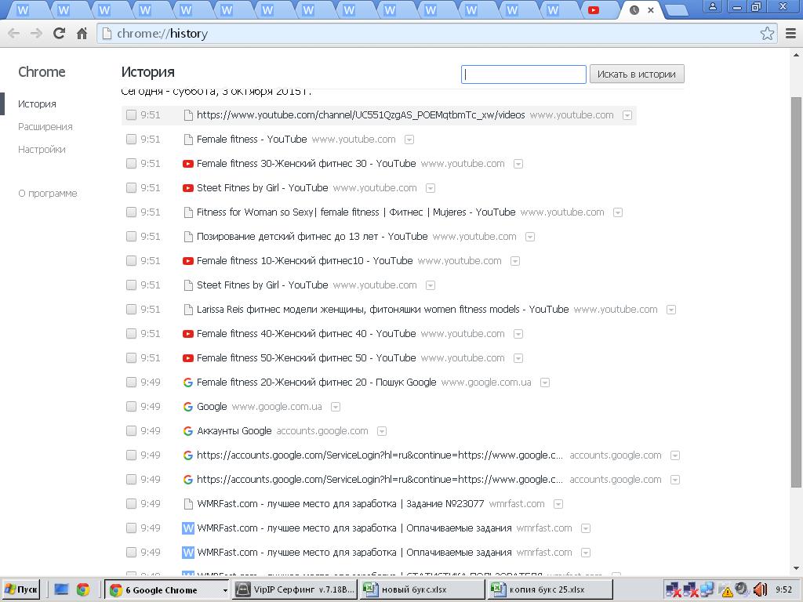The width and height of the screenshot is (803, 602).
Task: Click the browser forward arrow
Action: [36, 34]
